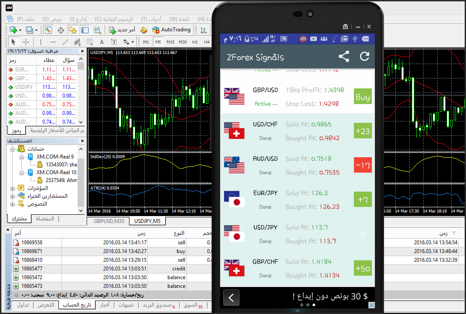Select the Trendline drawing tool
Viewport: 466px width, 314px height.
(65, 42)
